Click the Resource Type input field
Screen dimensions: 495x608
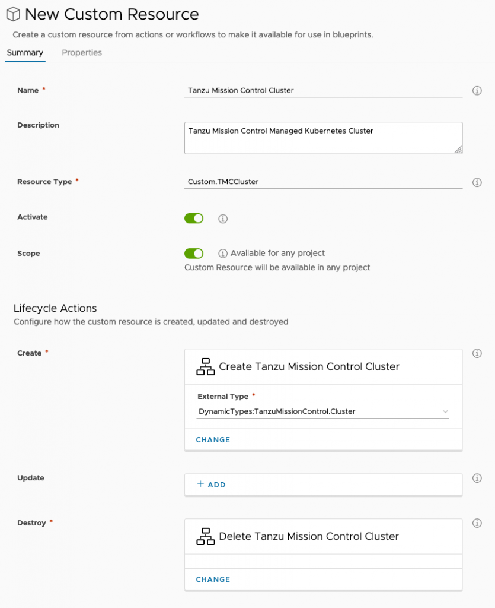pos(323,182)
